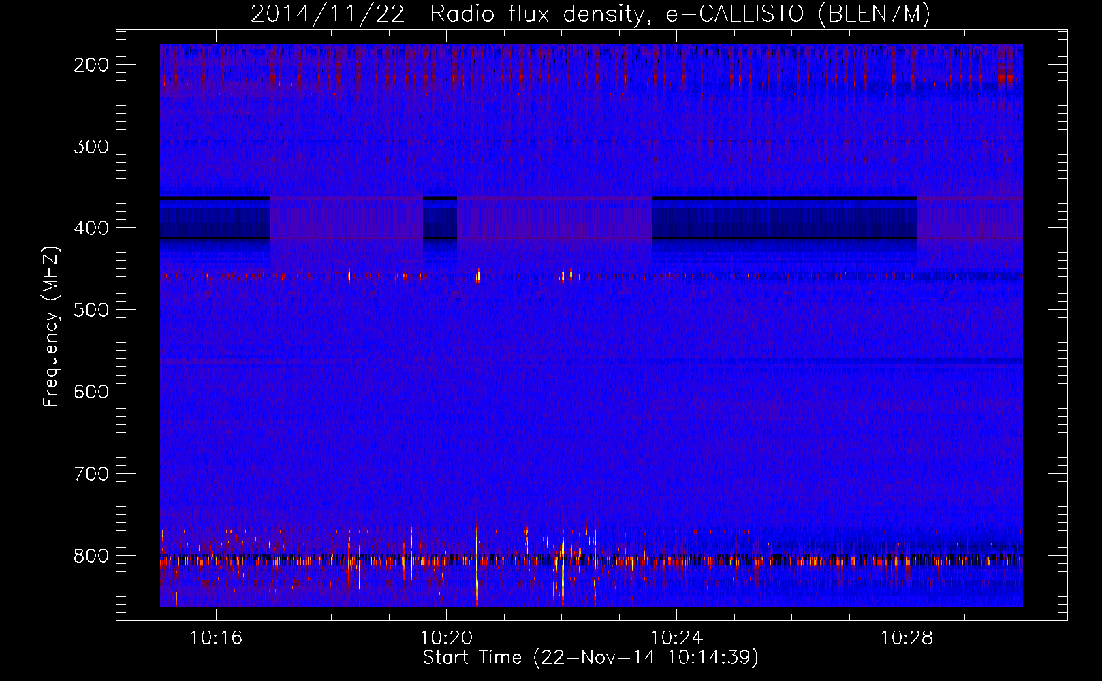This screenshot has width=1102, height=681.
Task: Click the 'Start Time (22-Nov-14 10:14:39)' label
Action: point(591,658)
